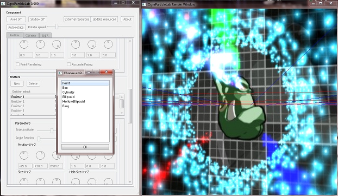Screen dimensions: 338x196
Task: Click the Rotate speed slider handle
Action: pos(57,27)
